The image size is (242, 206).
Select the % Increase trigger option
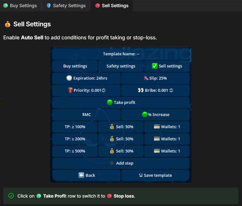point(155,115)
